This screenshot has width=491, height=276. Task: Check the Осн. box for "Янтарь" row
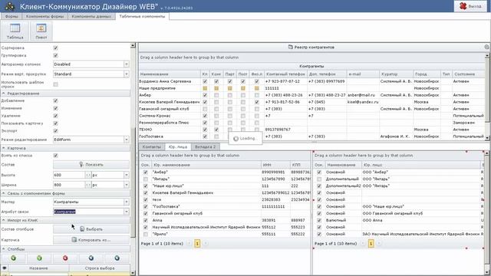point(145,179)
